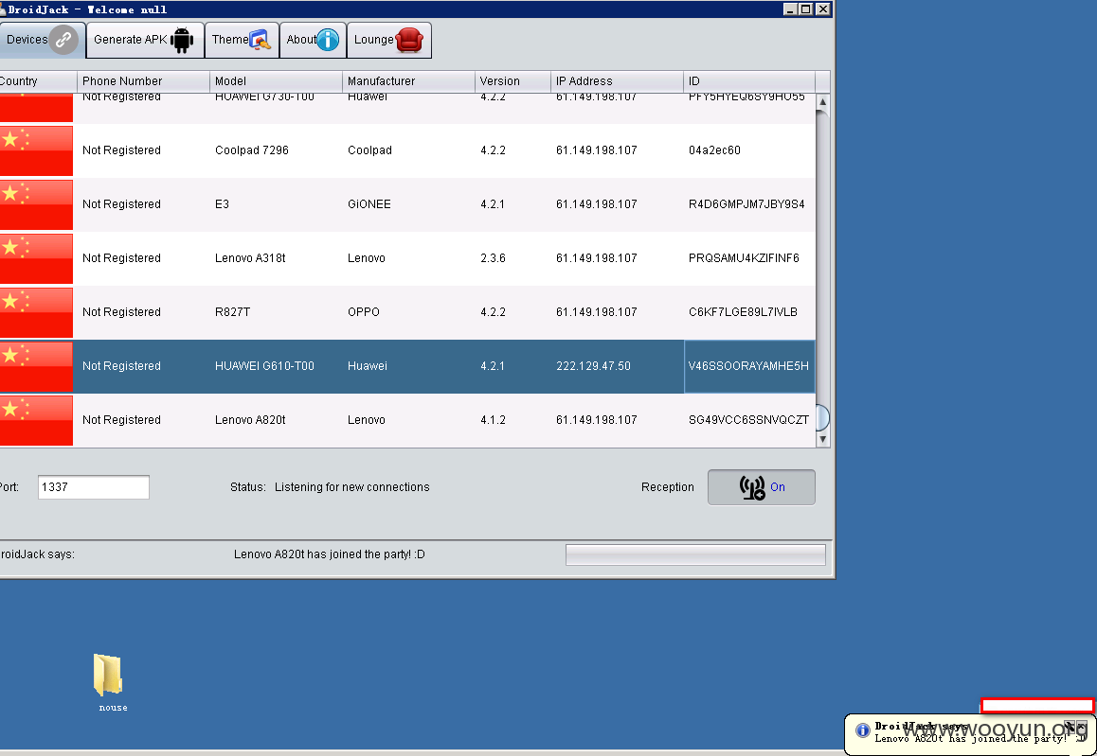This screenshot has height=756, width=1097.
Task: Click 'Lenovo A820t has joined the party' message
Action: [x=330, y=554]
